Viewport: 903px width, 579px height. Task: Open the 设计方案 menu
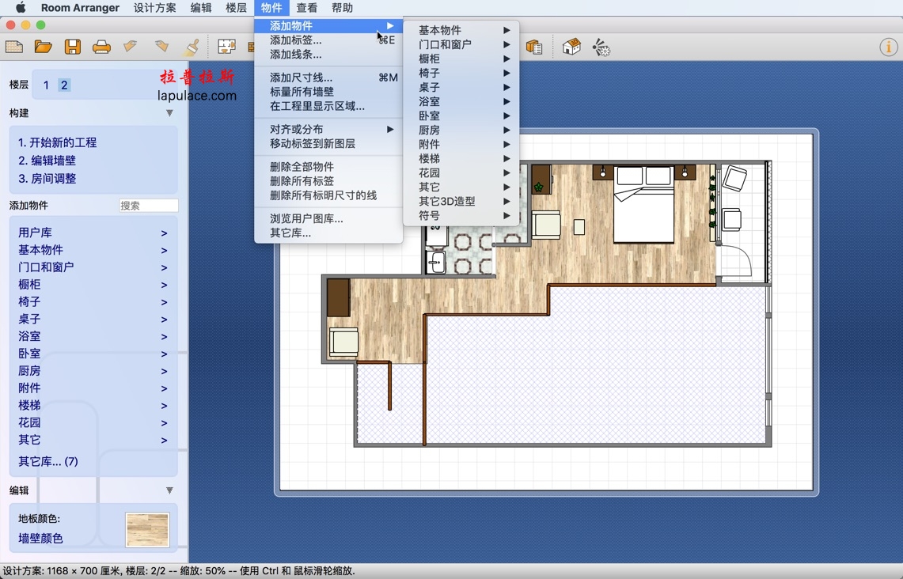[155, 7]
